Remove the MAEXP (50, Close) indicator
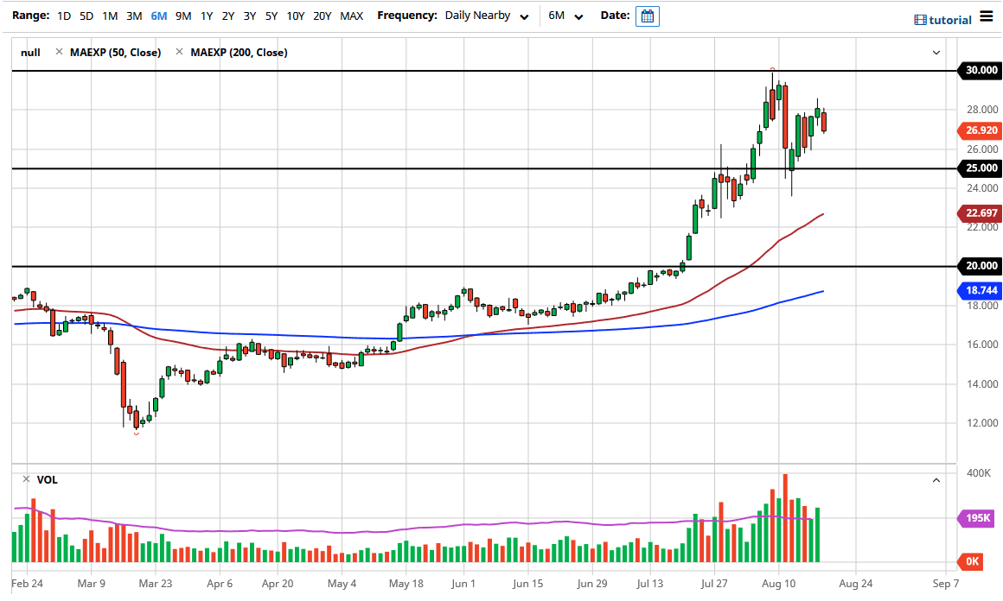 [59, 53]
